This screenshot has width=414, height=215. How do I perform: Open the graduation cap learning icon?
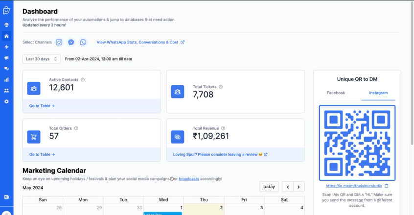coord(6,25)
